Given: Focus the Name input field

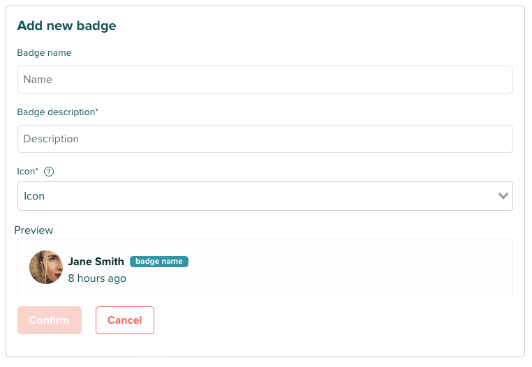Looking at the screenshot, I should (265, 80).
